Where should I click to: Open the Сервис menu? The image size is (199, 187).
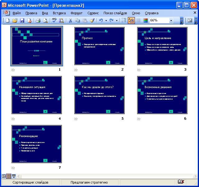click(93, 13)
